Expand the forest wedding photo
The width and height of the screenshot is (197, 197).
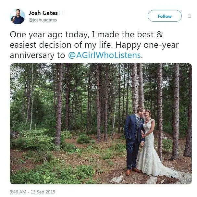(101, 124)
